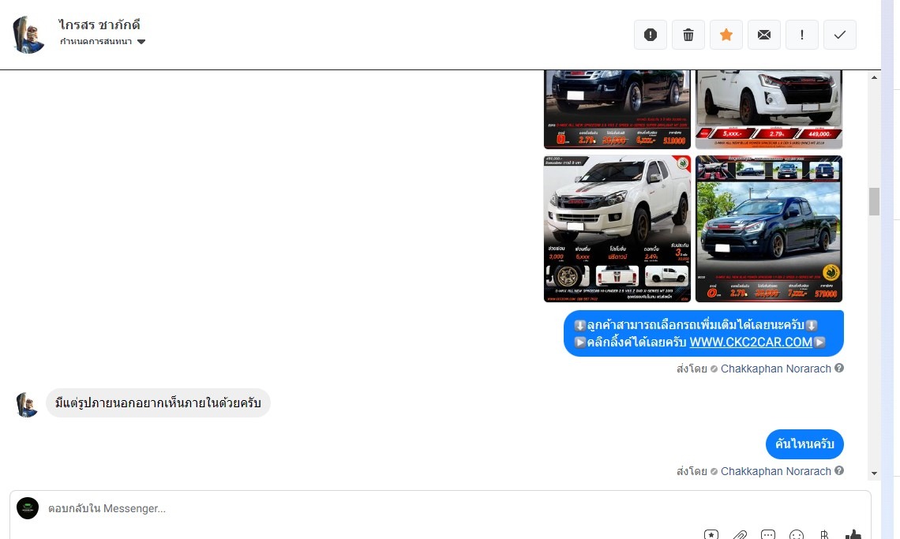Open the emoji picker smiley icon
This screenshot has height=539, width=900.
pyautogui.click(x=796, y=534)
